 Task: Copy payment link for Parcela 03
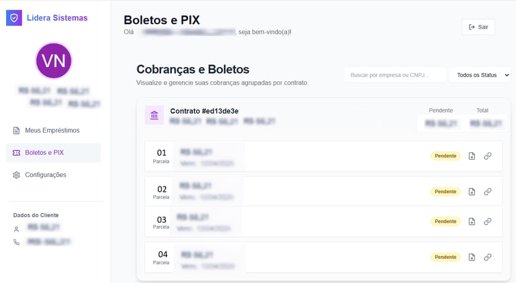tap(488, 221)
